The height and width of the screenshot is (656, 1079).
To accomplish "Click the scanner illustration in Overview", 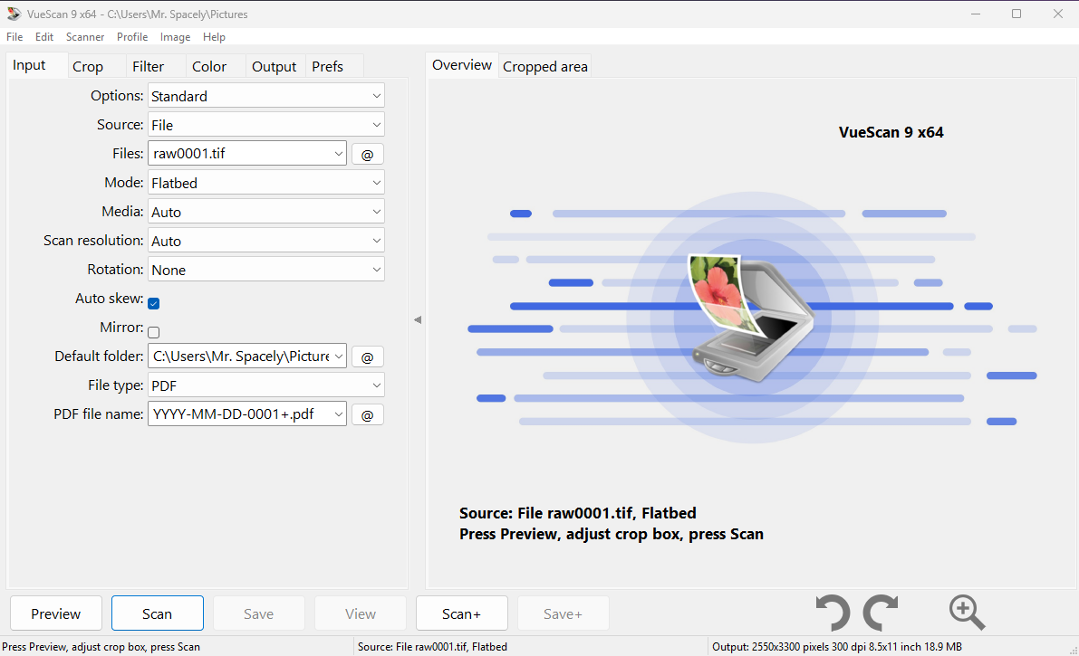I will click(x=752, y=317).
